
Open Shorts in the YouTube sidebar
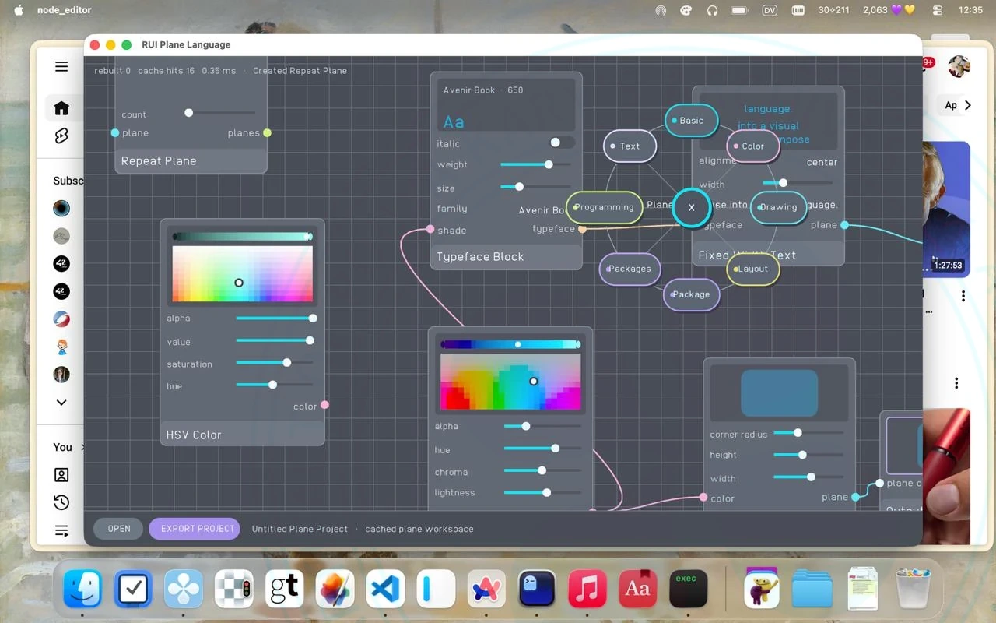click(x=61, y=136)
